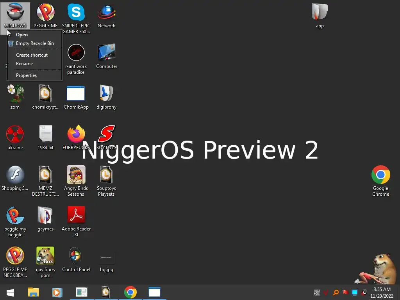
Task: Choose Open in the context menu
Action: tap(34, 35)
